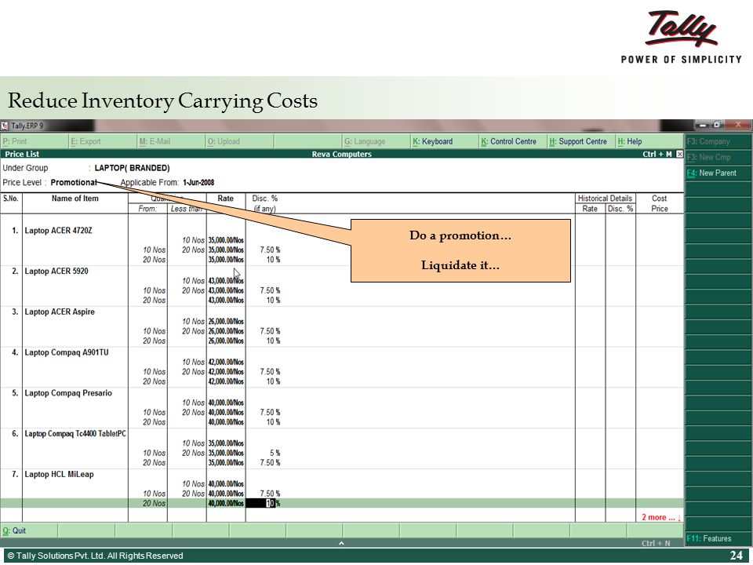This screenshot has height=565, width=753.
Task: Close the Price List panel with the X
Action: point(679,154)
